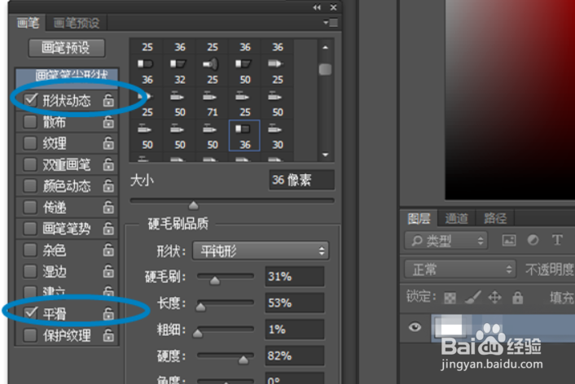Click scroll-down arrow of brush tip list
Viewport: 575px width, 384px height.
click(325, 155)
